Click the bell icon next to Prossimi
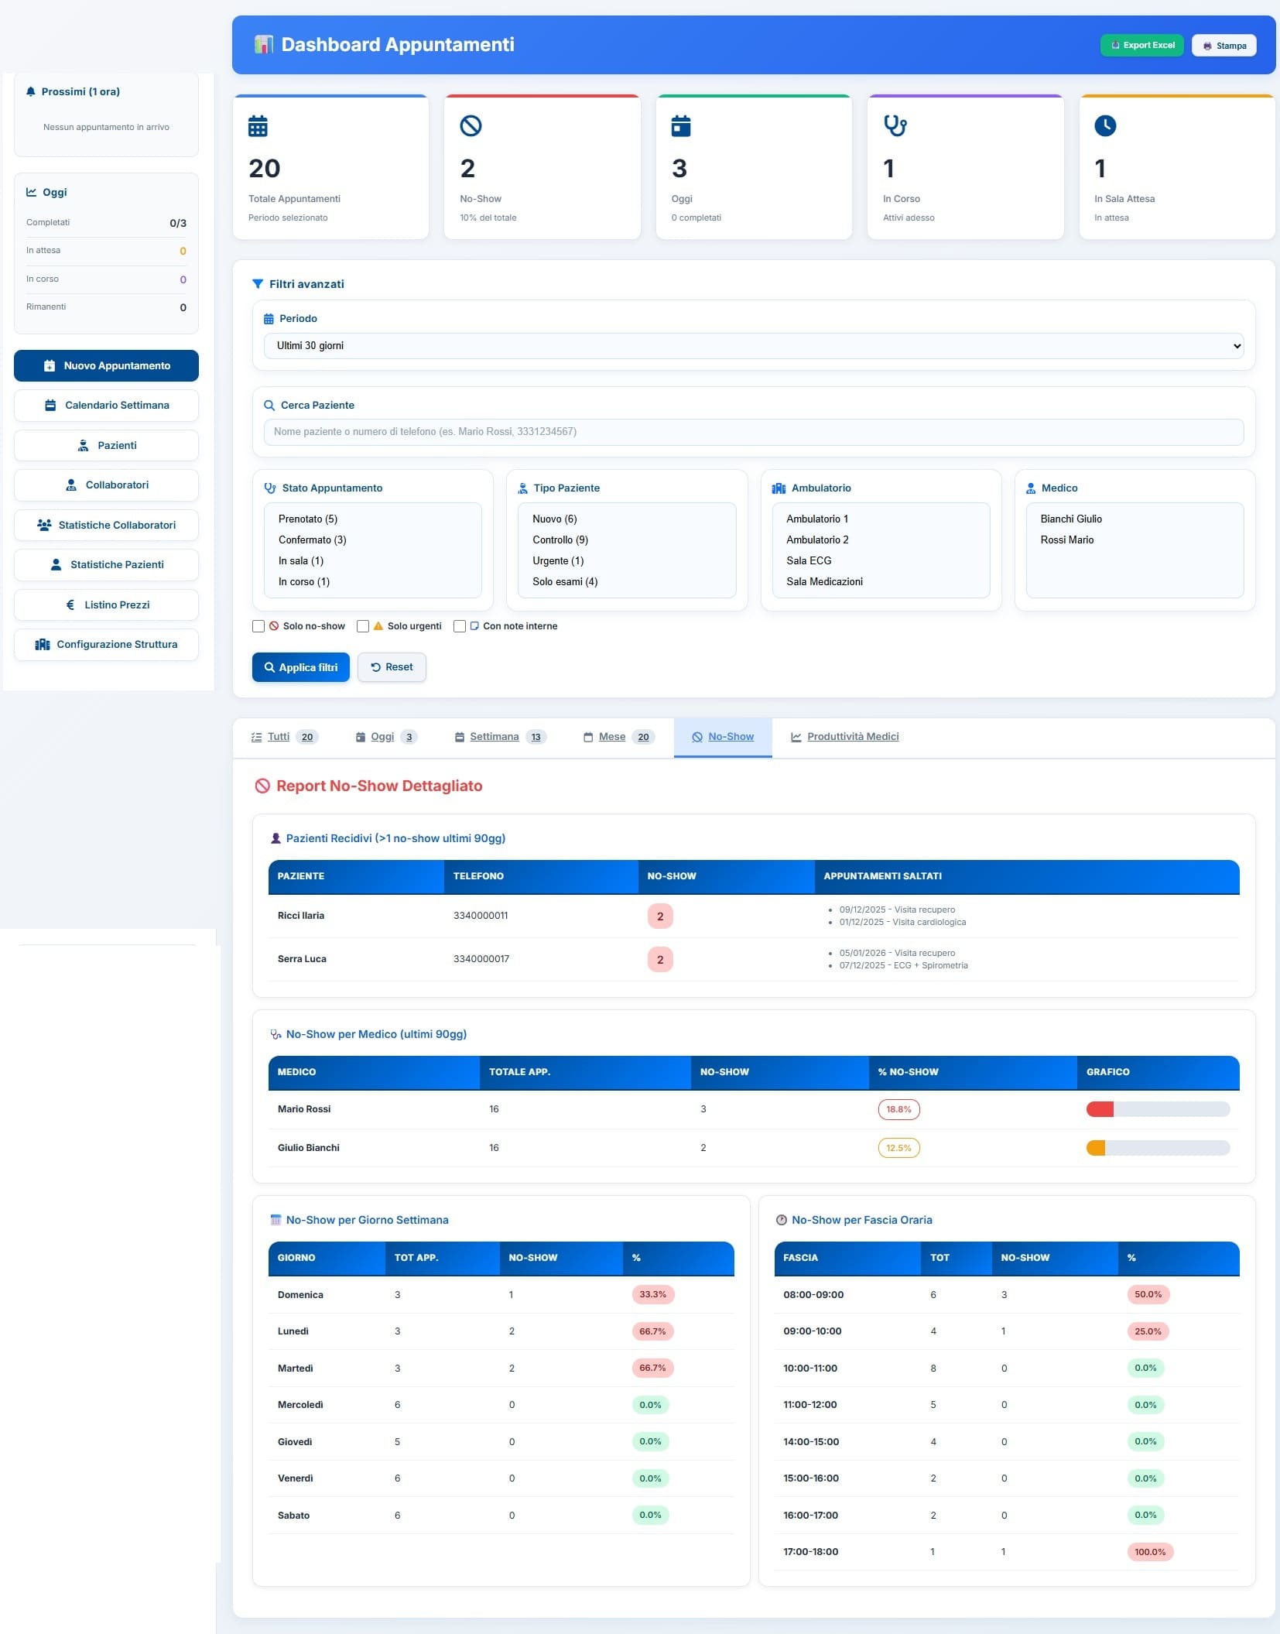The width and height of the screenshot is (1280, 1634). 31,91
